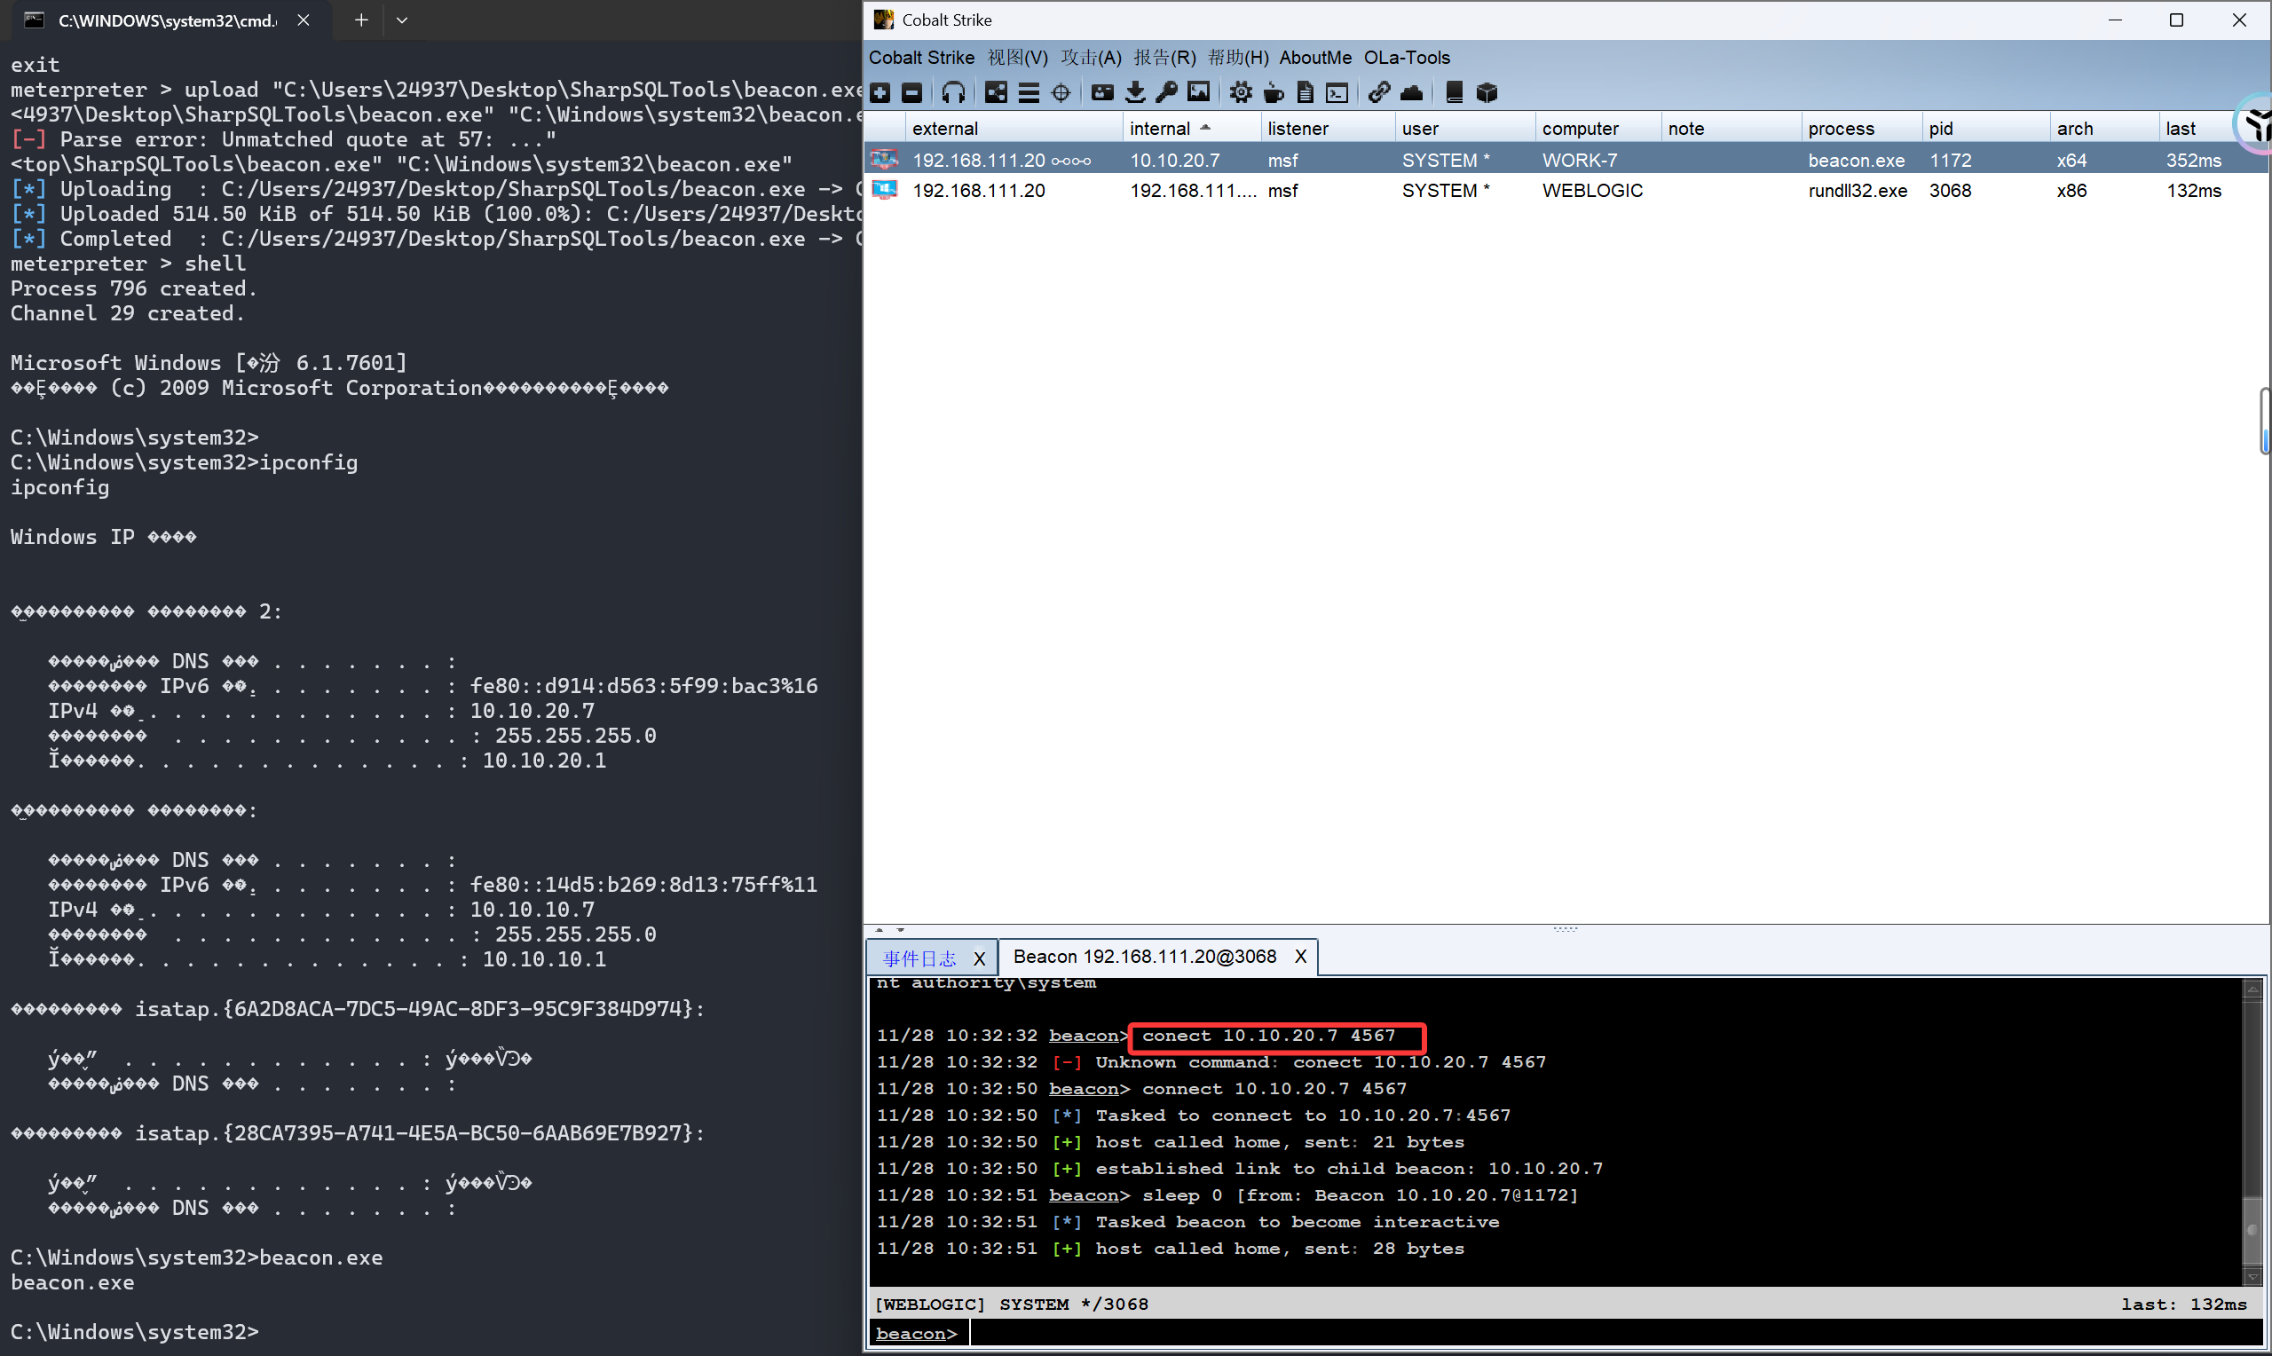The height and width of the screenshot is (1356, 2272).
Task: View screenshots via the picture icon
Action: [1199, 92]
